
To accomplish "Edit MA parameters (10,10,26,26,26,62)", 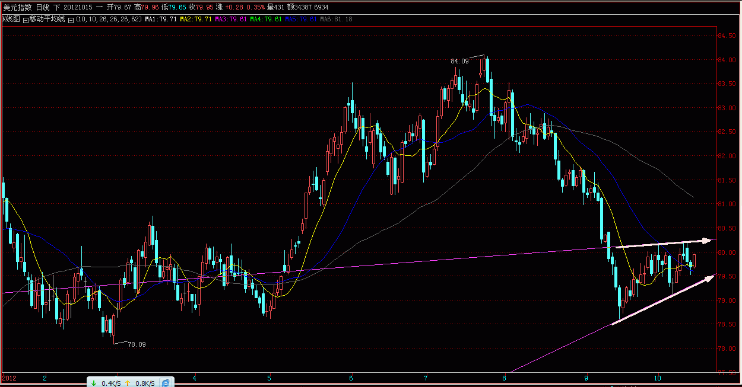I will (109, 20).
